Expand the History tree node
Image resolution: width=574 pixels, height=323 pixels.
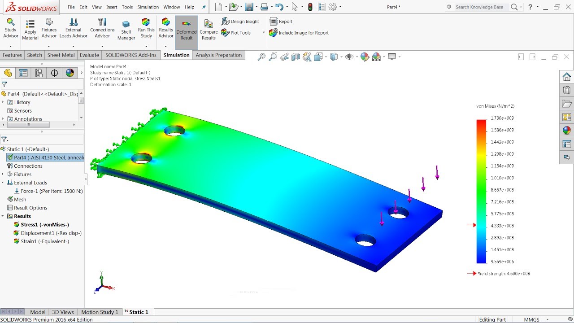3,102
